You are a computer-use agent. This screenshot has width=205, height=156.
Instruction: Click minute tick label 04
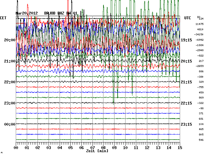60,147
